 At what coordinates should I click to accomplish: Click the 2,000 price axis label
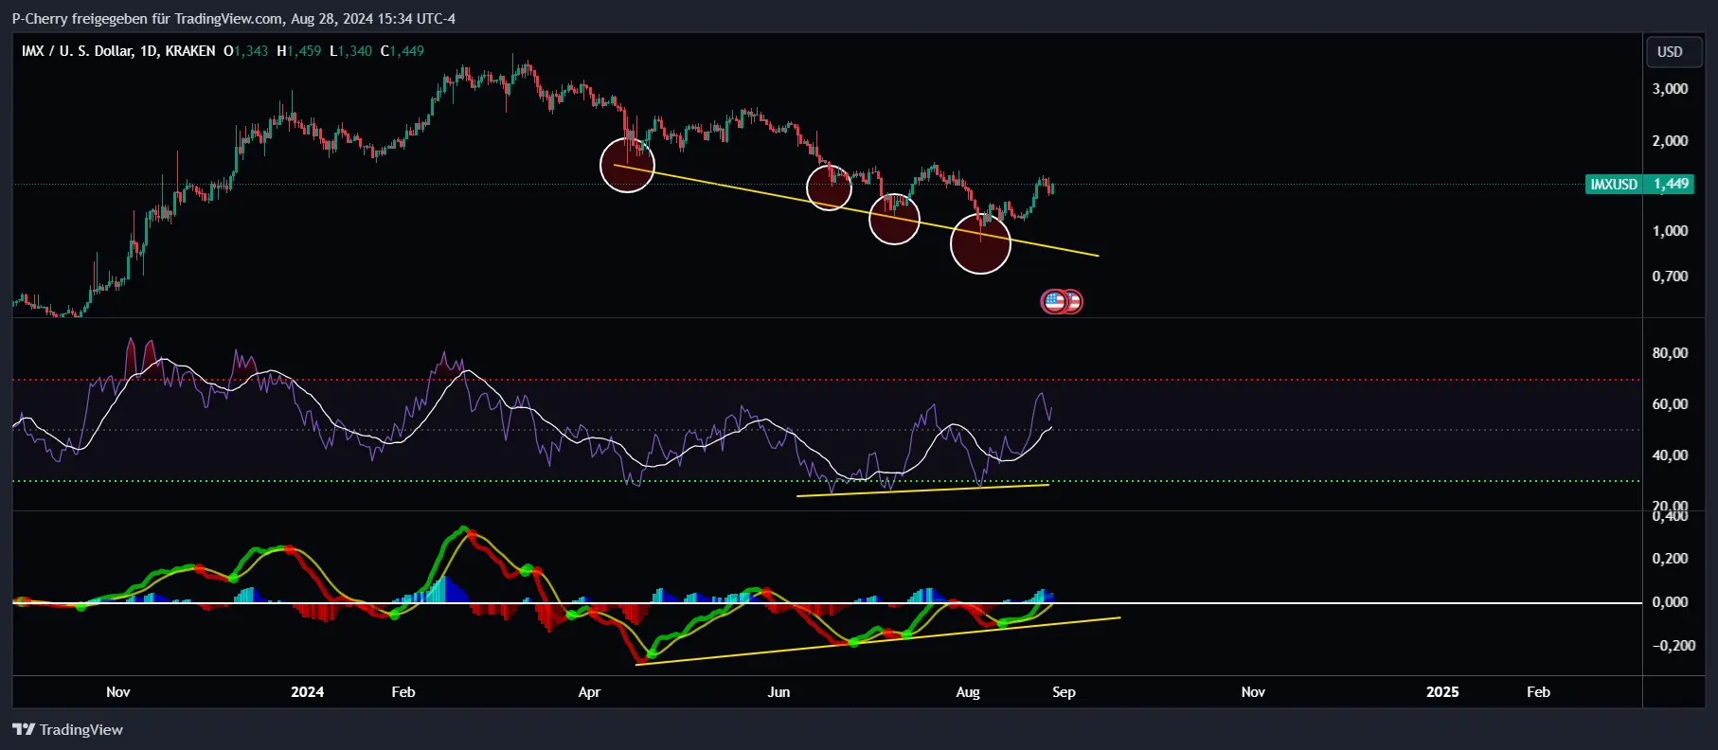[x=1670, y=141]
